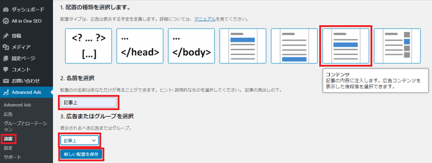432x163 pixels.
Task: Click the コンテンツ tooltip title
Action: pos(337,74)
